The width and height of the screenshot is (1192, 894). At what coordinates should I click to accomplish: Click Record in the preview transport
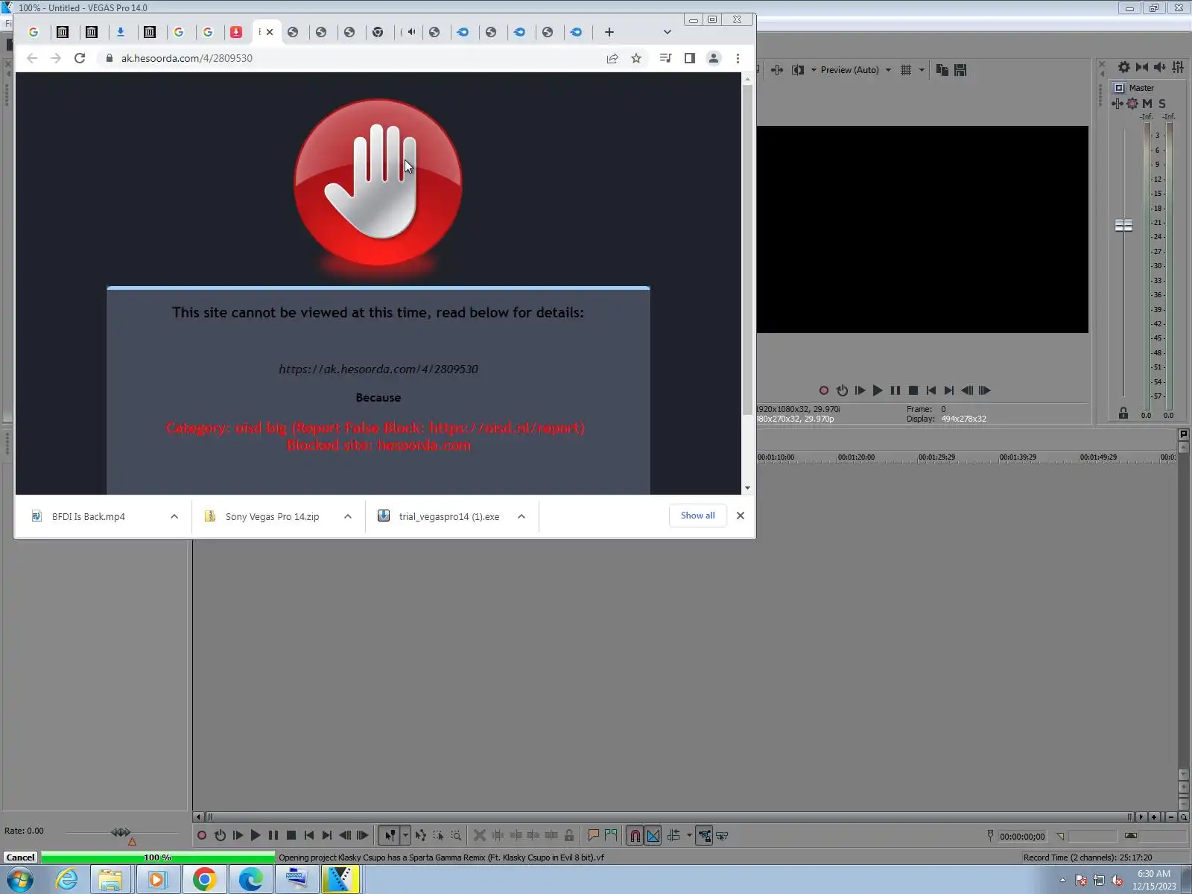824,390
